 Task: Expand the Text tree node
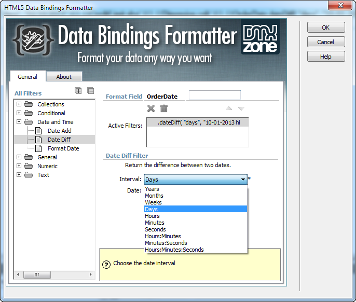coord(19,175)
